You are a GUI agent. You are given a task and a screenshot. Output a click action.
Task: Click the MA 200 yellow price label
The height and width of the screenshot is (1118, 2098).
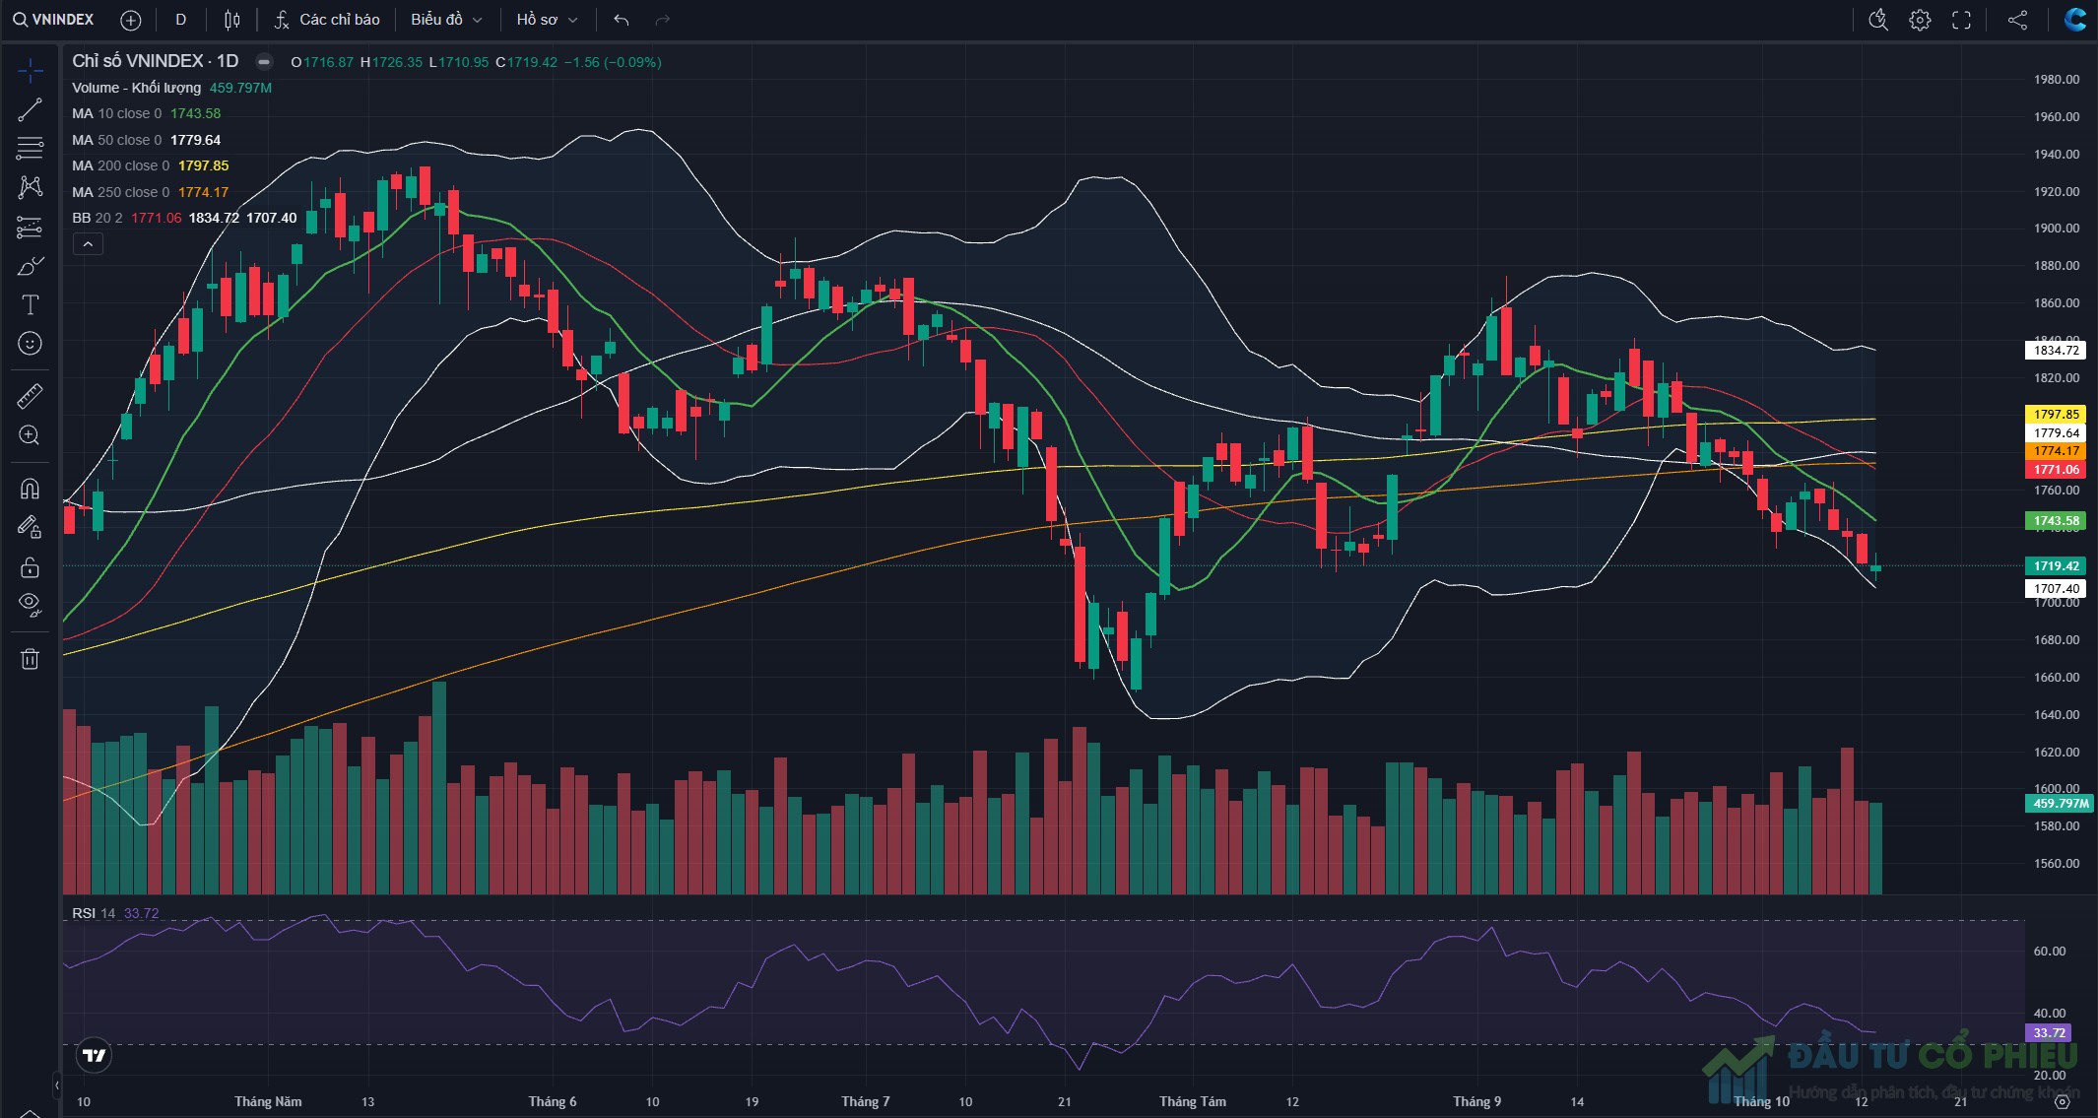click(2056, 415)
